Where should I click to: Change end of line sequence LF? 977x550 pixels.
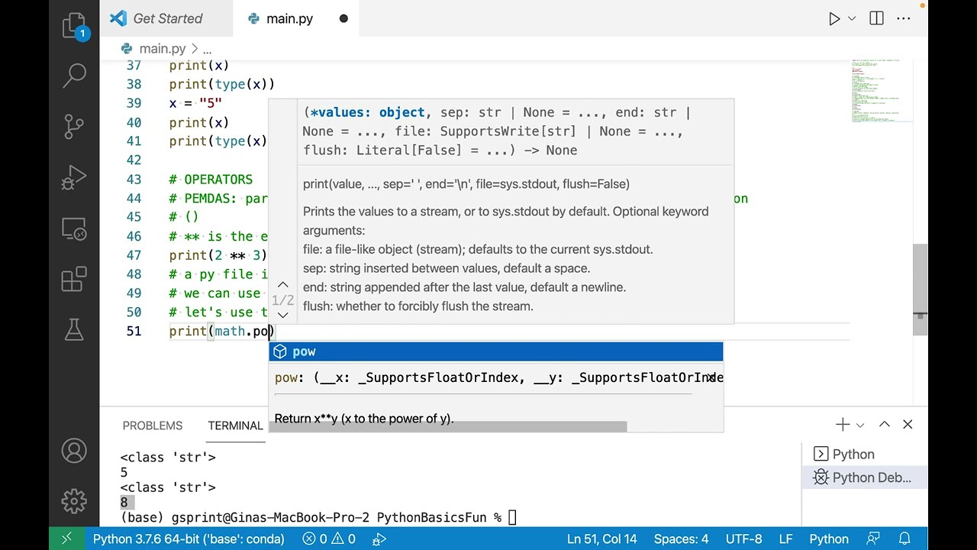click(786, 539)
